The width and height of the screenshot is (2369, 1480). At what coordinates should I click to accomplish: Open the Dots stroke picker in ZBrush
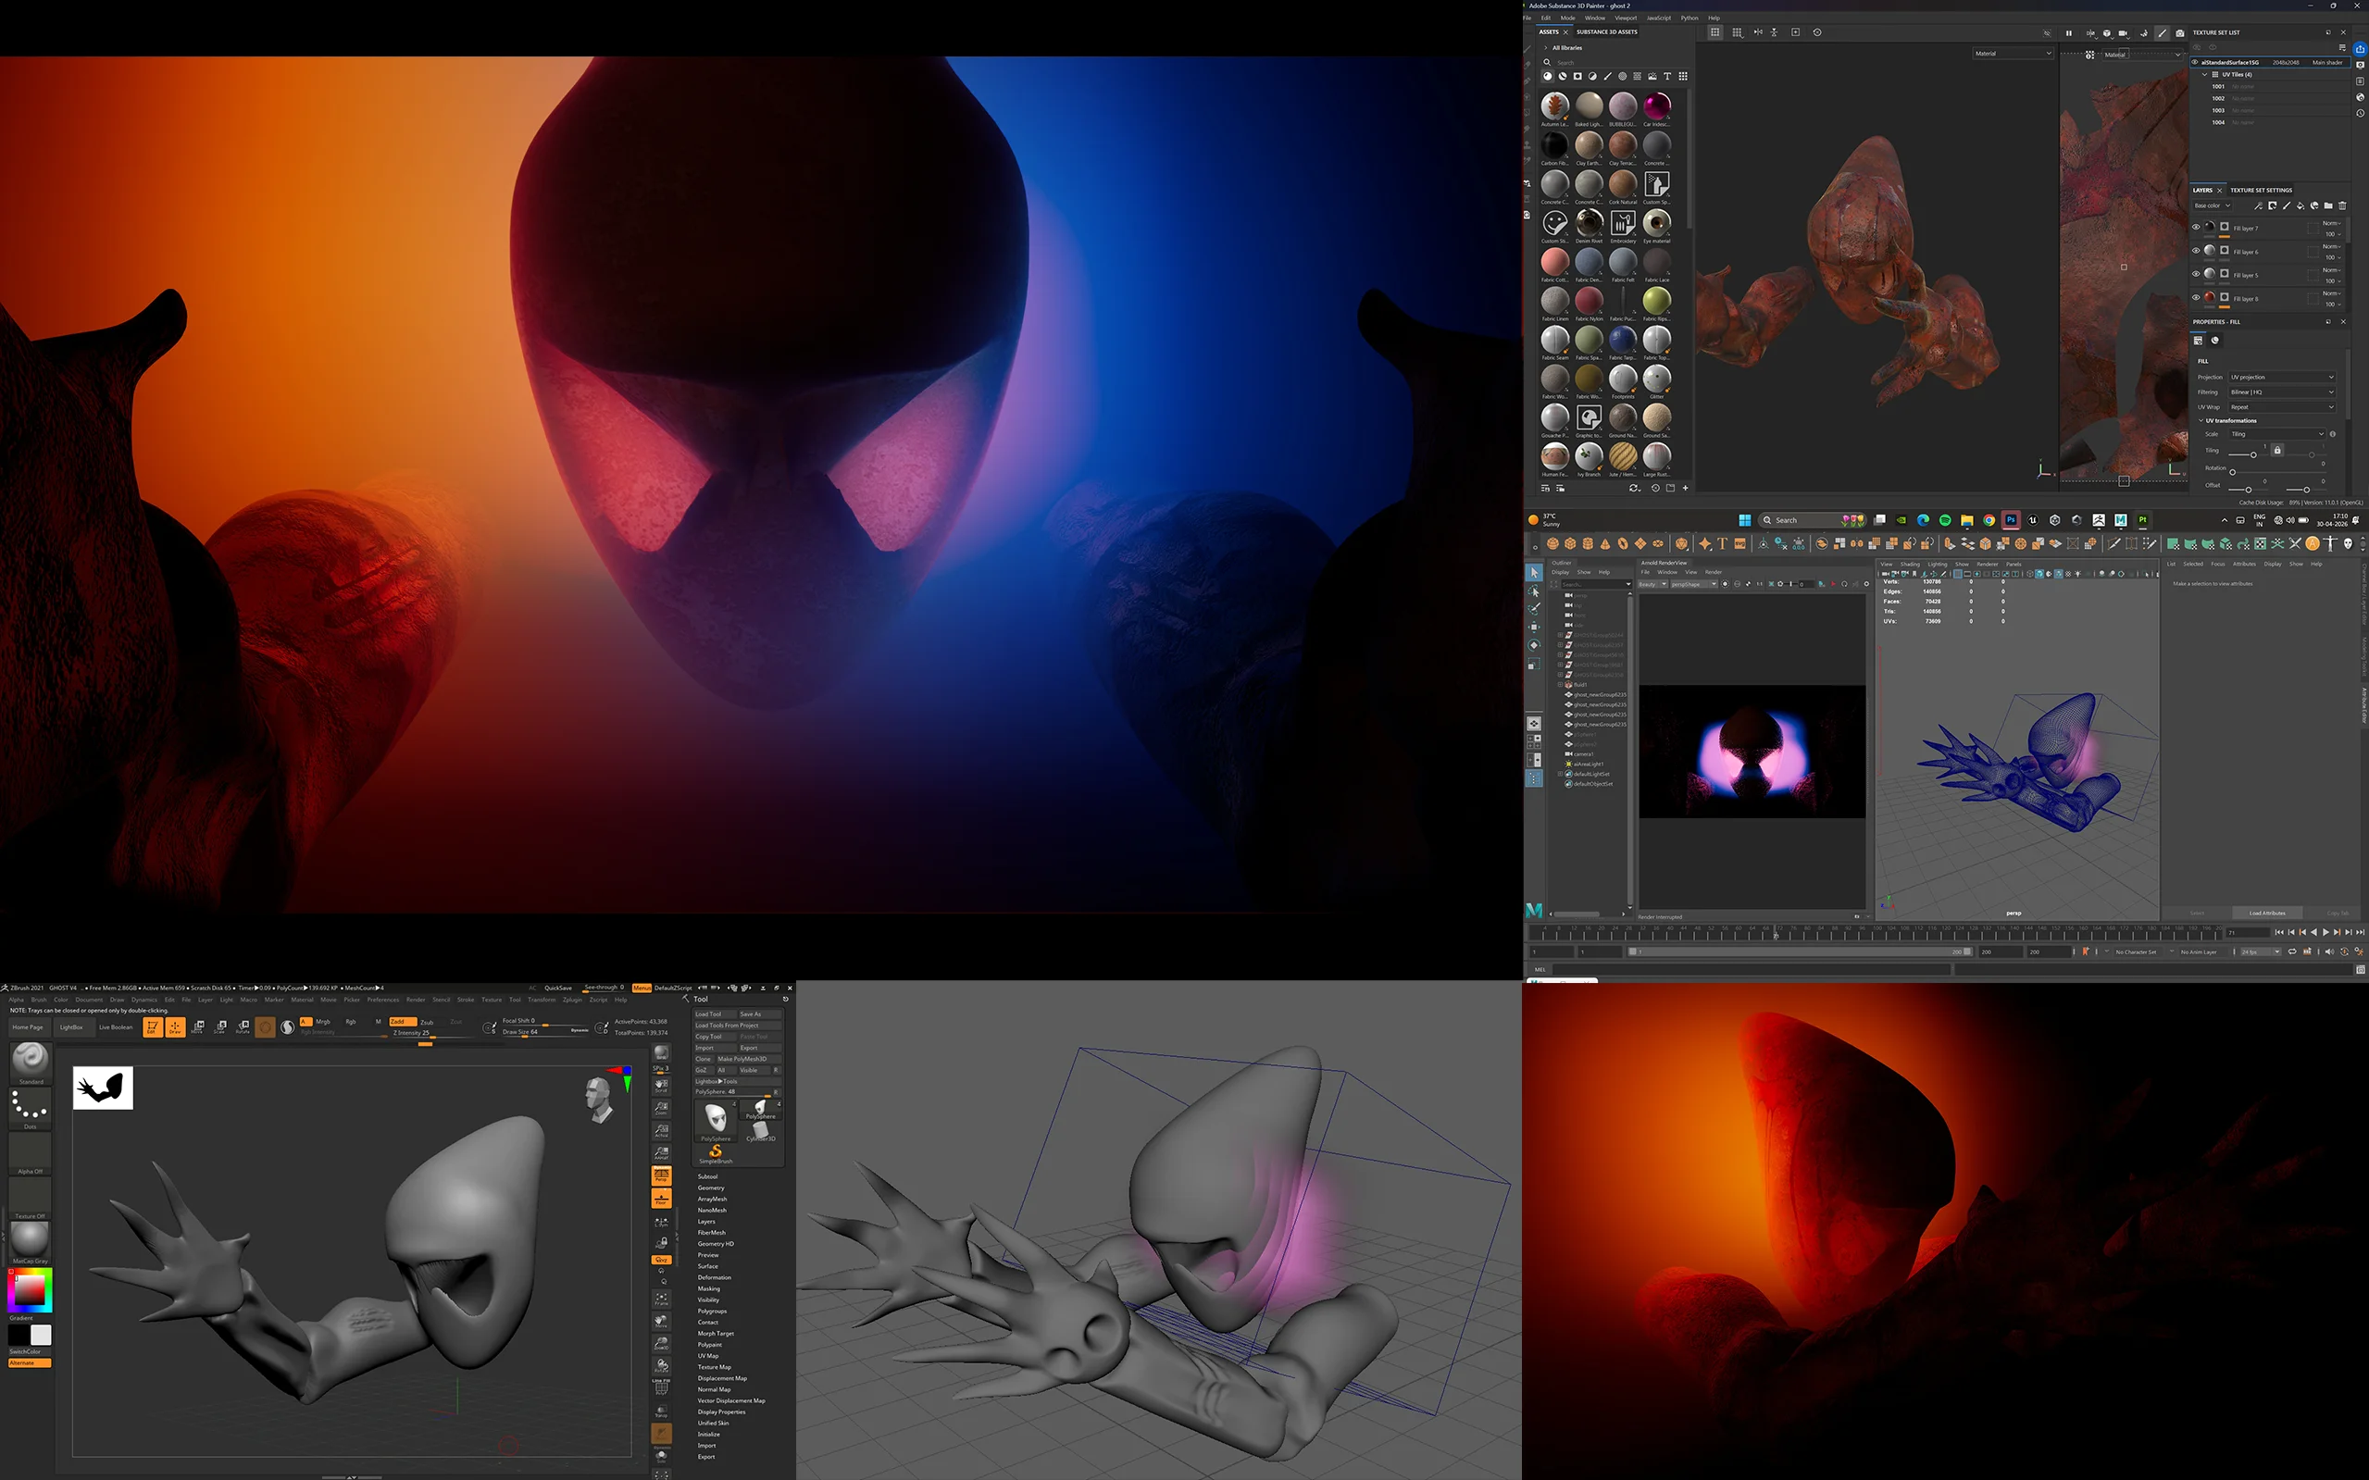[31, 1109]
